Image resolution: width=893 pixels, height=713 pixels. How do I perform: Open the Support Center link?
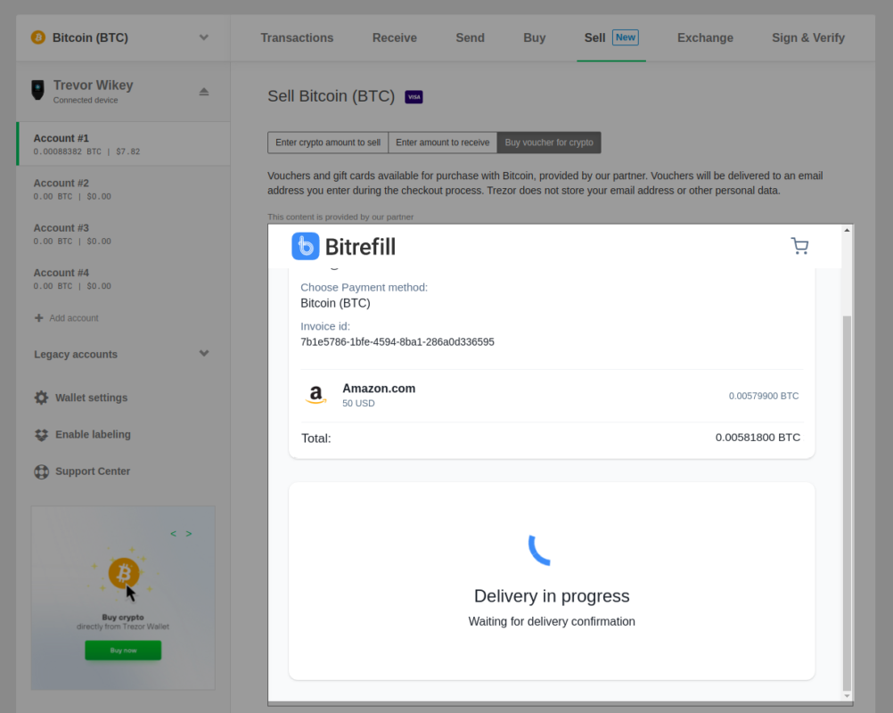[93, 471]
